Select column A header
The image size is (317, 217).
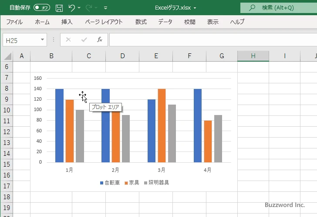pos(22,56)
